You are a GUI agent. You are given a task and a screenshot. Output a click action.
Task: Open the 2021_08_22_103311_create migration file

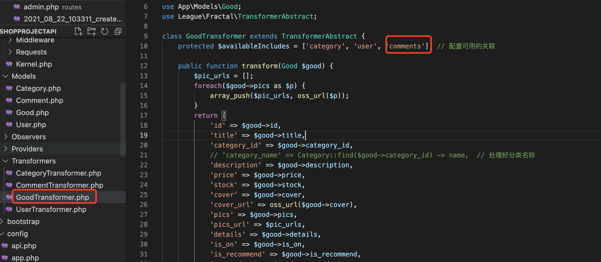[x=73, y=19]
